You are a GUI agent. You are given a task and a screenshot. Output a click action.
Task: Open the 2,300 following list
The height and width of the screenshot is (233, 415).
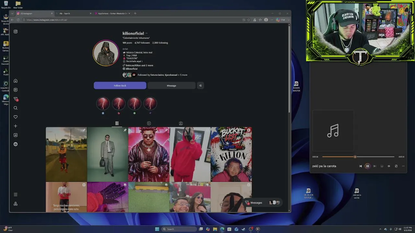(x=160, y=43)
